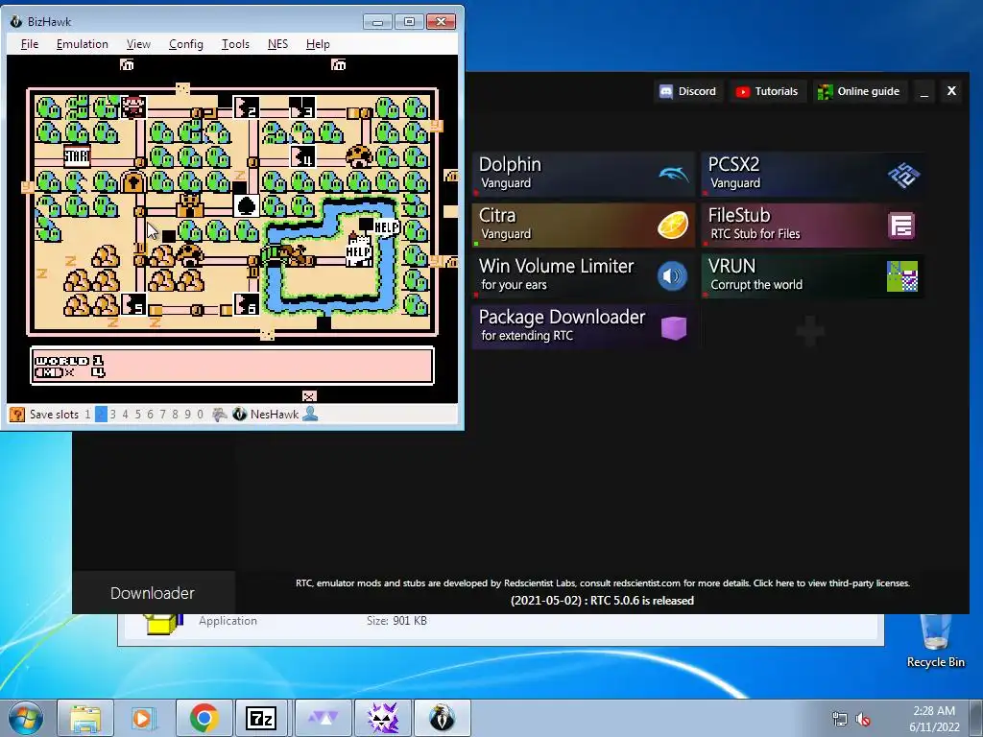
Task: Open the Downloader section
Action: click(x=153, y=593)
